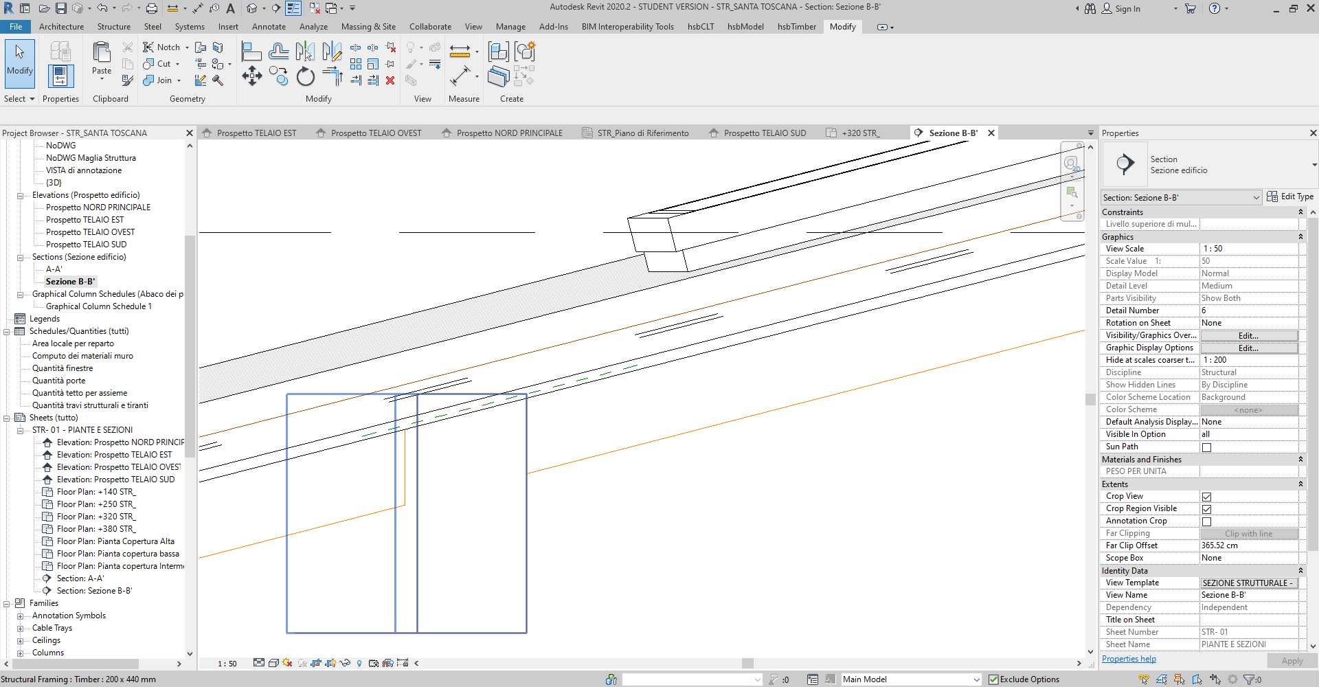Image resolution: width=1319 pixels, height=687 pixels.
Task: Switch to the Annotate ribbon tab
Action: (269, 27)
